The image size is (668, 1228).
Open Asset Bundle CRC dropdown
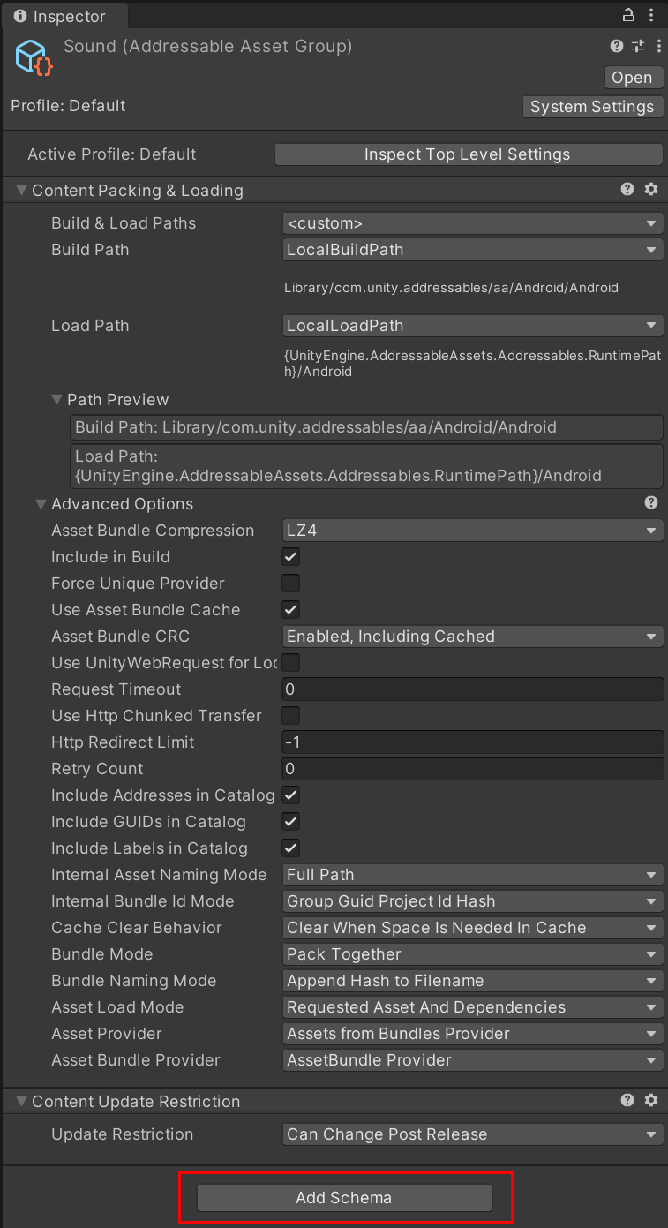pyautogui.click(x=472, y=637)
